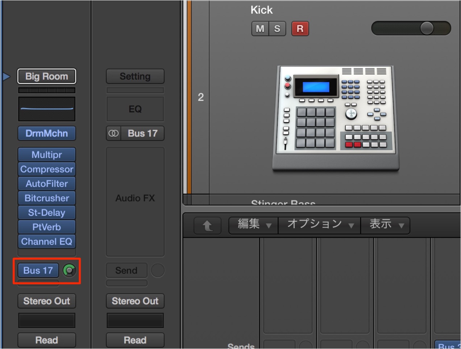Click the blue disclosure triangle beside Big Room
Viewport: 461px width, 349px height.
click(6, 76)
